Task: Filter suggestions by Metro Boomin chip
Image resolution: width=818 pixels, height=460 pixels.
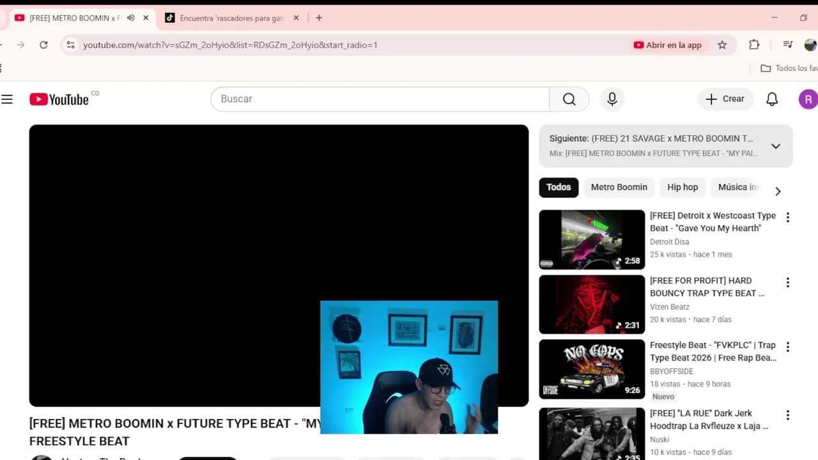Action: click(619, 187)
